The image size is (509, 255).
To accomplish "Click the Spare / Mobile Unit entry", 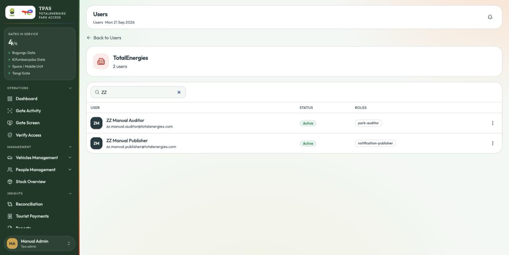I will pos(28,66).
